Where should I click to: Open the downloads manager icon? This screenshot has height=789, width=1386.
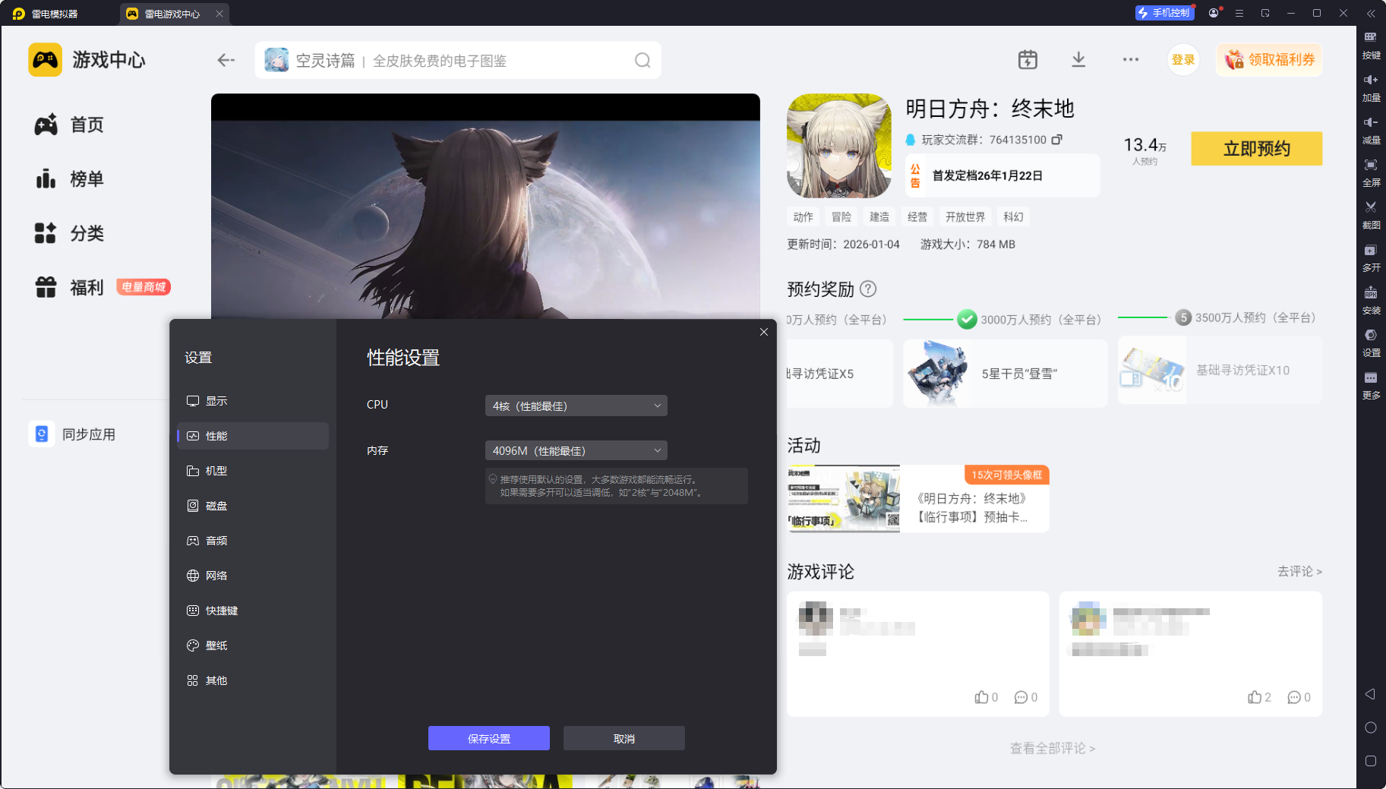[x=1078, y=59]
